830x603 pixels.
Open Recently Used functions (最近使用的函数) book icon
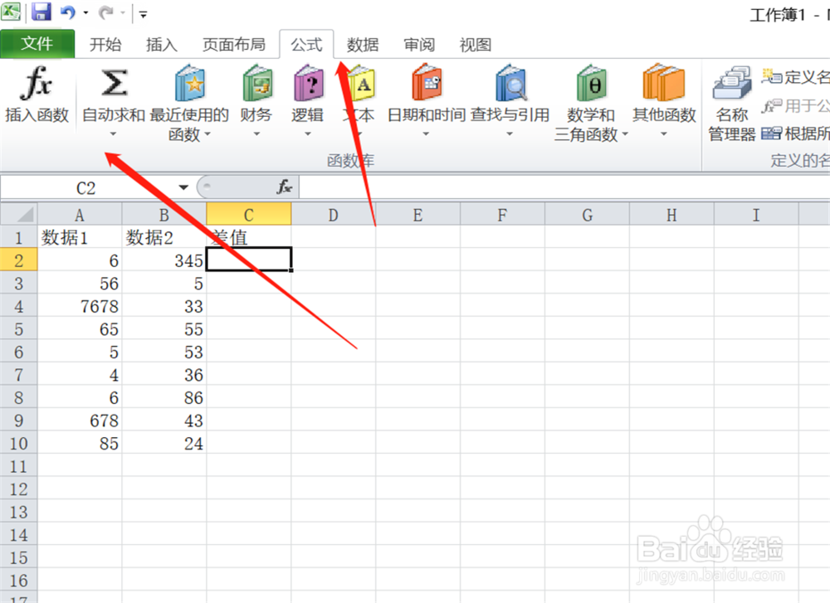(x=190, y=83)
